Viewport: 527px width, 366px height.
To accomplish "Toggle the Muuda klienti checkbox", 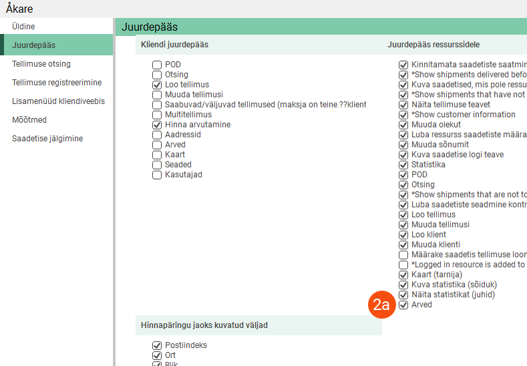I will tap(403, 245).
